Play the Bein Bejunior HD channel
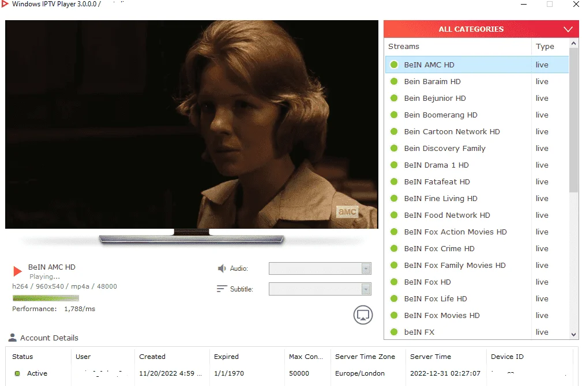This screenshot has height=386, width=582. coord(477,98)
